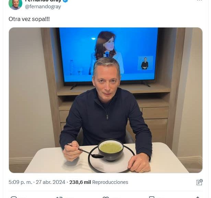Visit the @fernandogray handle link
Screen dimensions: 211x198
(x=43, y=7)
